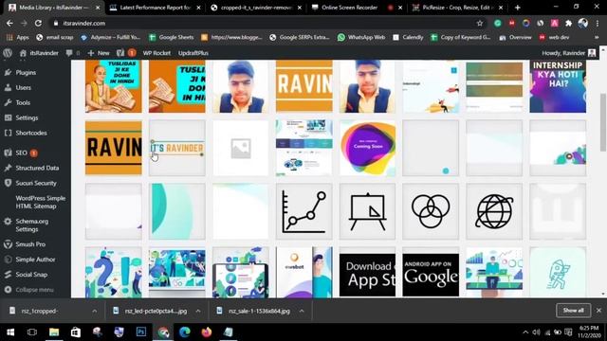
Task: Open the Google SERPs Extractor bookmark
Action: click(300, 38)
